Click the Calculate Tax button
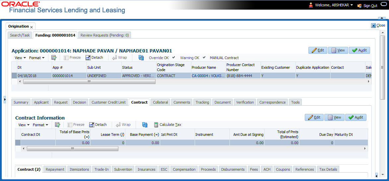 pos(168,125)
